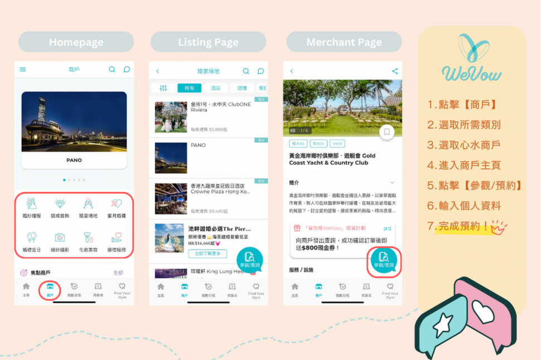Toggle the VR(0) media filter chip
This screenshot has width=541, height=360.
[x=337, y=144]
